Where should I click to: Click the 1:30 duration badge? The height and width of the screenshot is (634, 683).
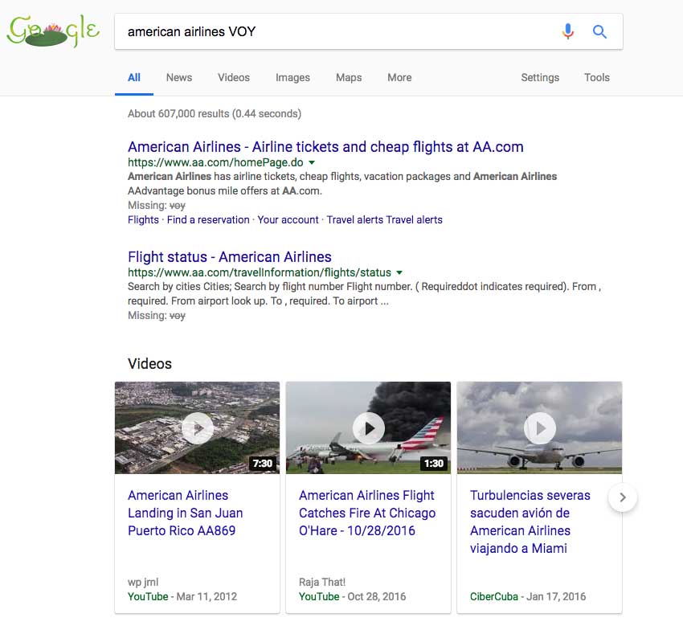coord(434,463)
